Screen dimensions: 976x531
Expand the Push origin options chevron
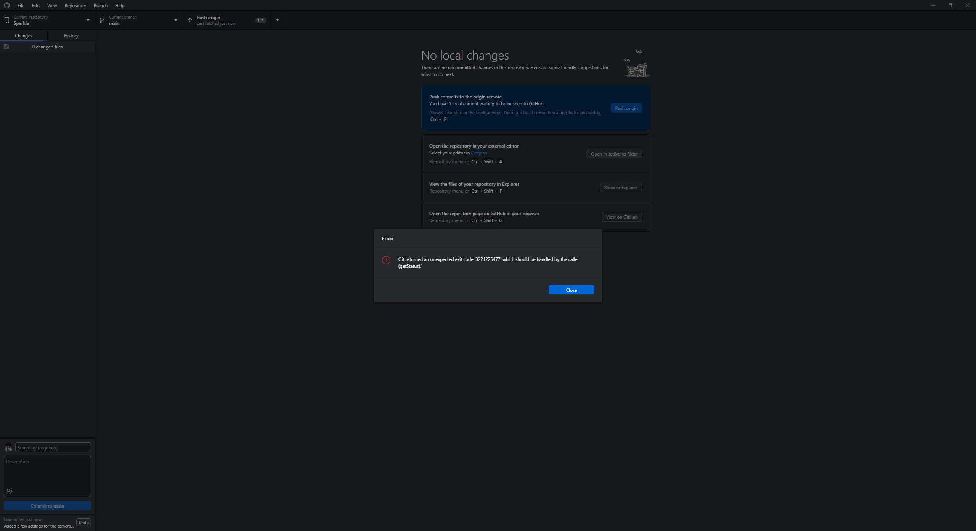coord(277,20)
